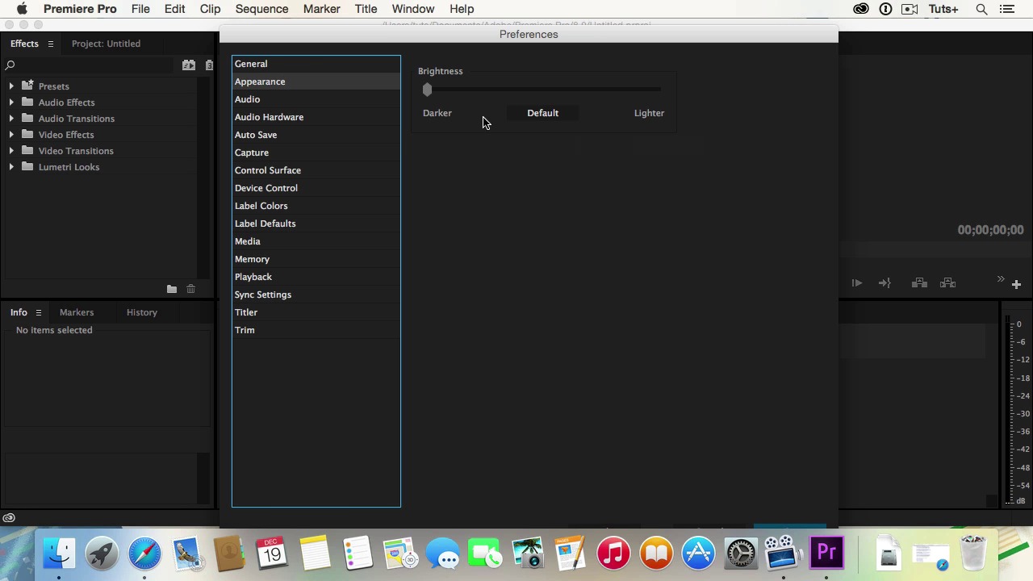Viewport: 1033px width, 581px height.
Task: Select Auto Save preferences category
Action: coord(316,135)
